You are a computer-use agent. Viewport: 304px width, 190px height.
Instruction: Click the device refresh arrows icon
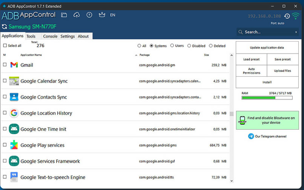[4, 27]
